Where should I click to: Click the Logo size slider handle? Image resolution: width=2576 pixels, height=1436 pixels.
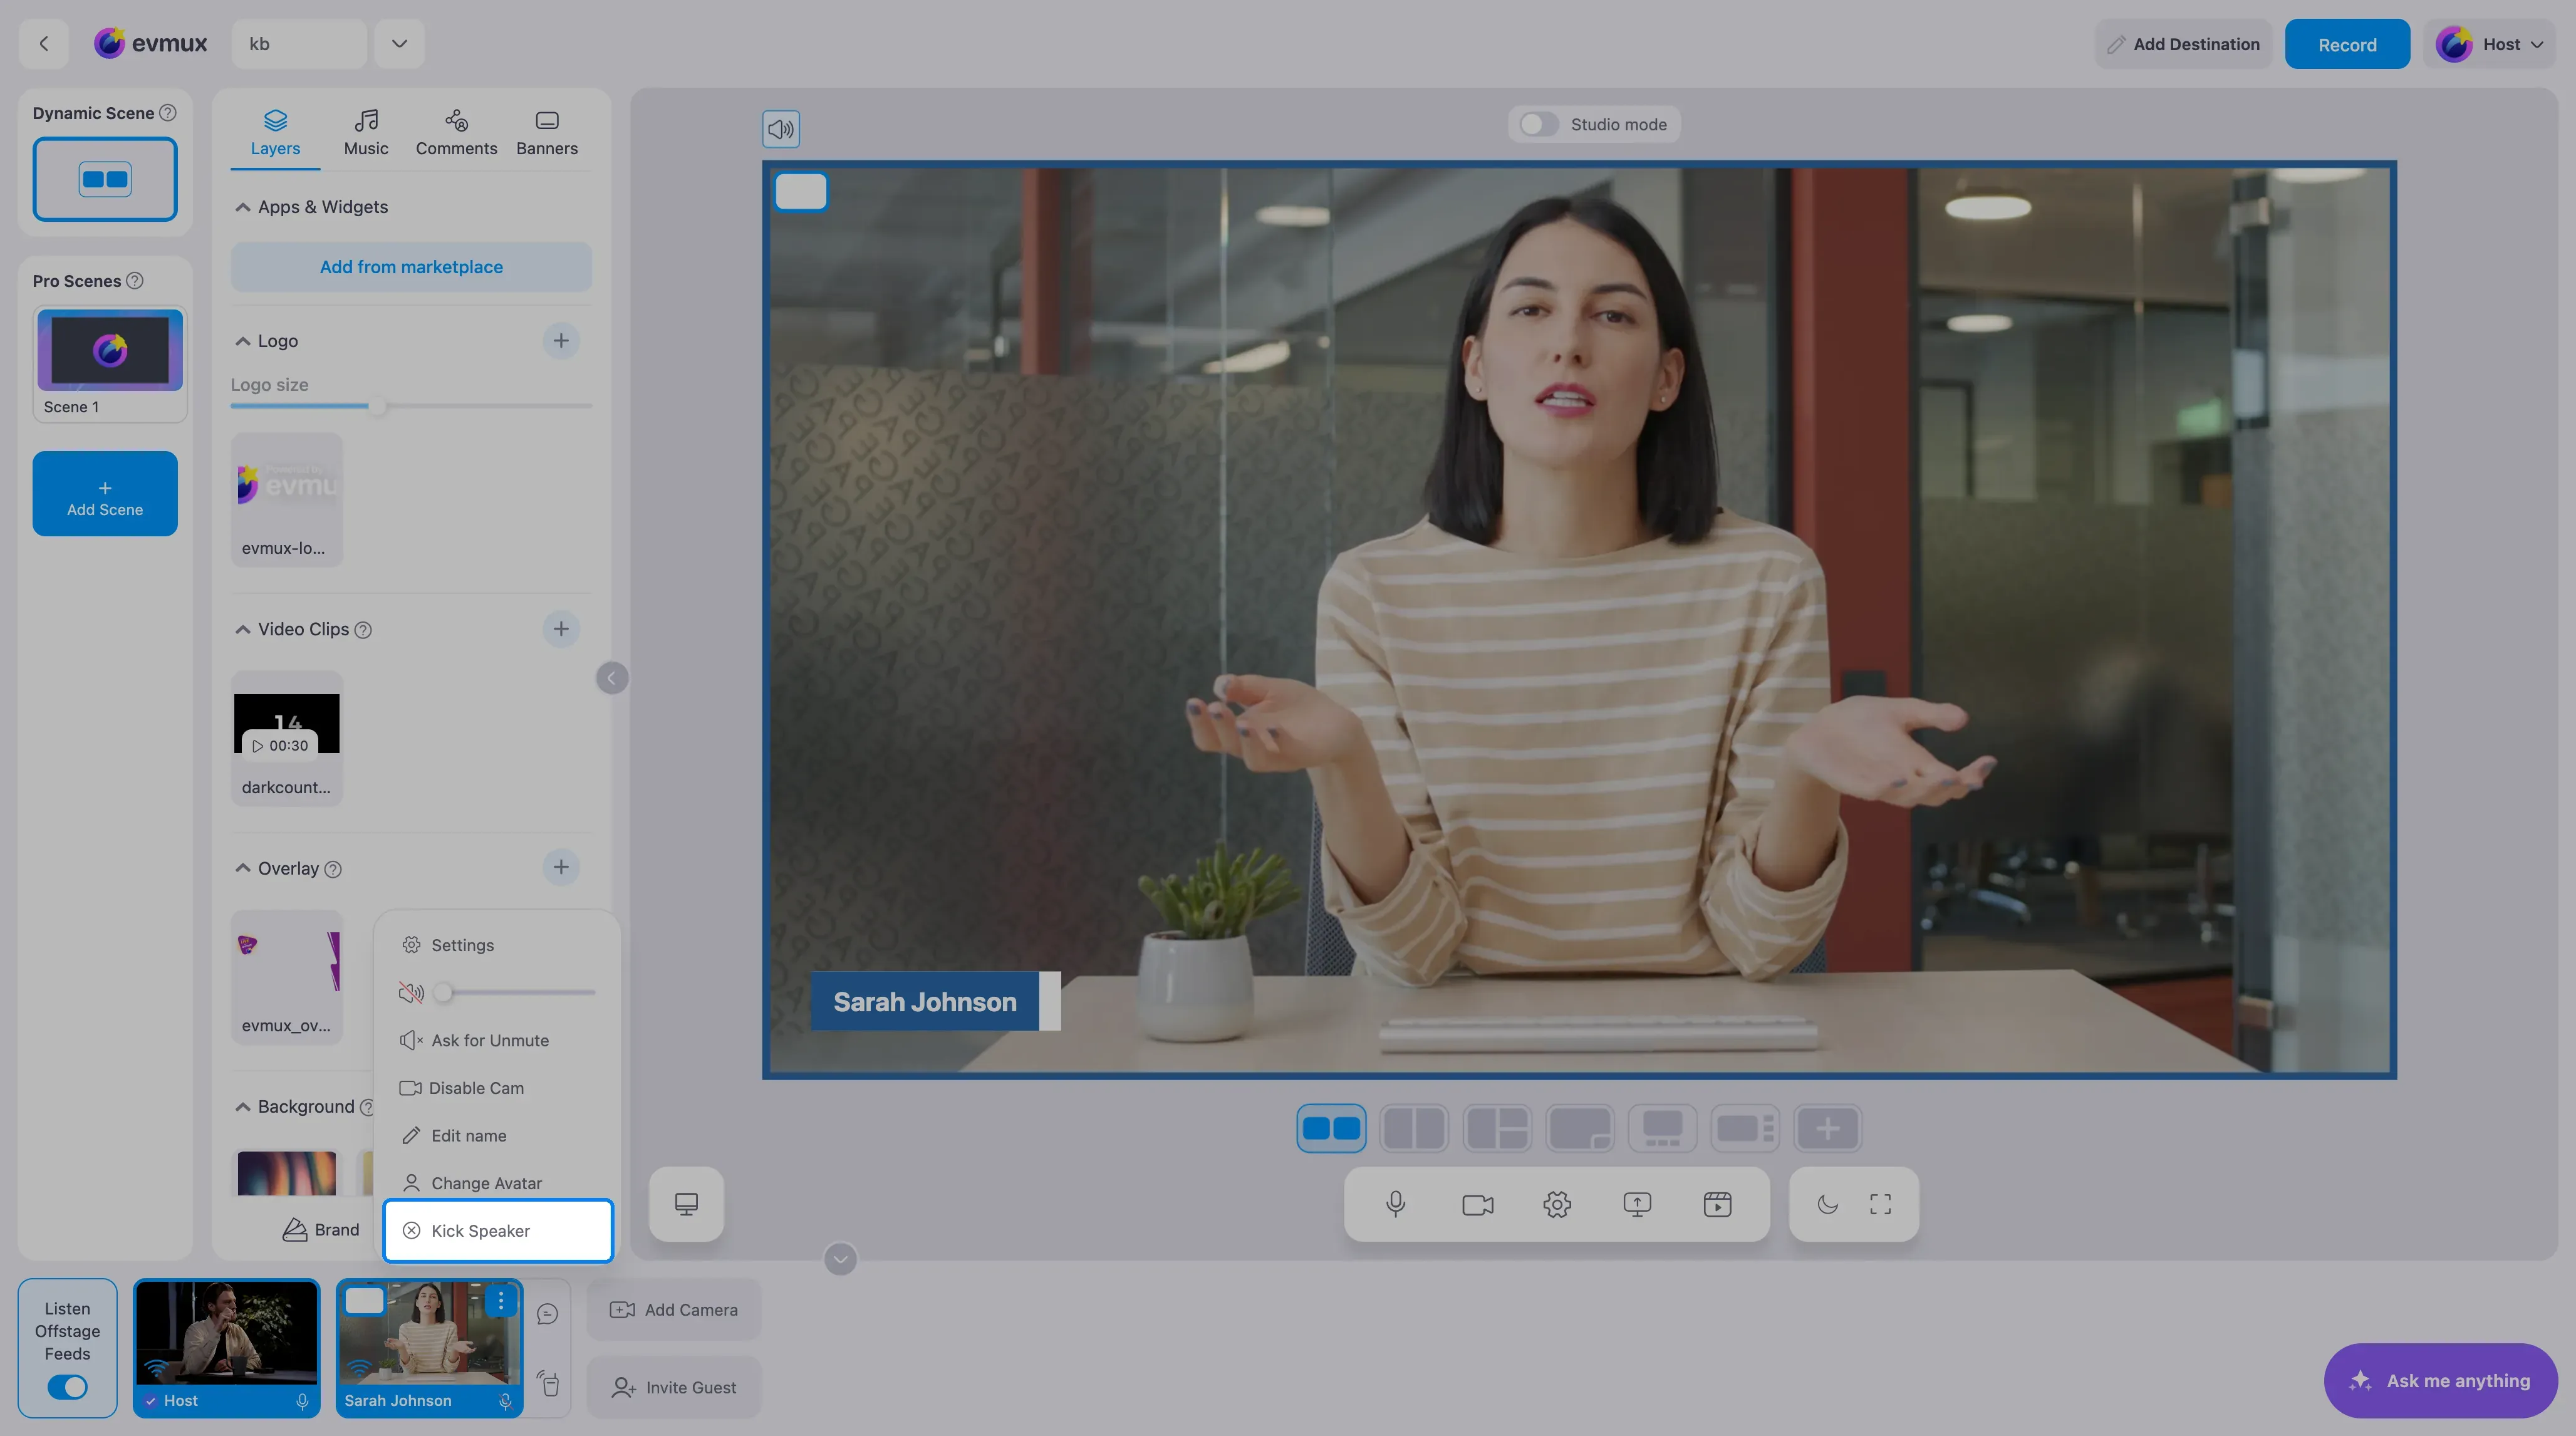[x=377, y=406]
